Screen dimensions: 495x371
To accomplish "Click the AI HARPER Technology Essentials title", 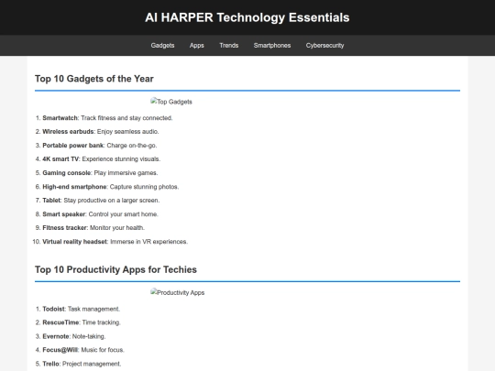I will 247,17.
